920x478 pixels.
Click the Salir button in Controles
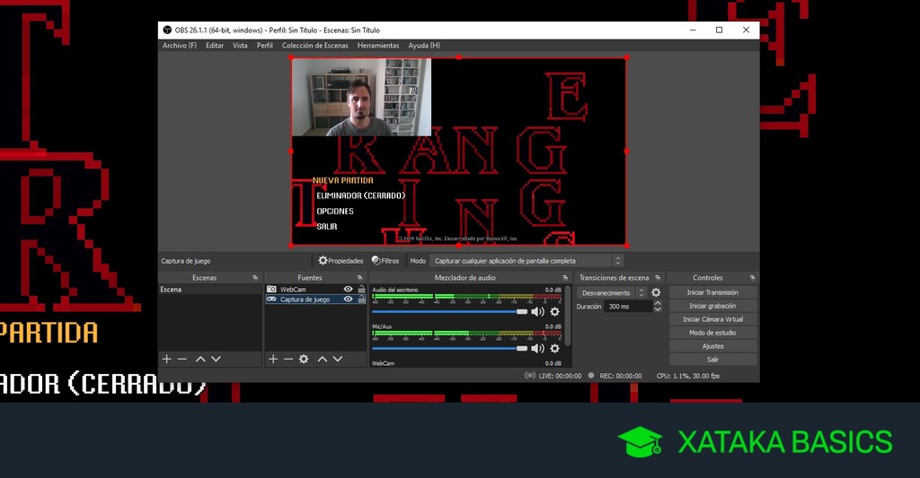coord(712,360)
